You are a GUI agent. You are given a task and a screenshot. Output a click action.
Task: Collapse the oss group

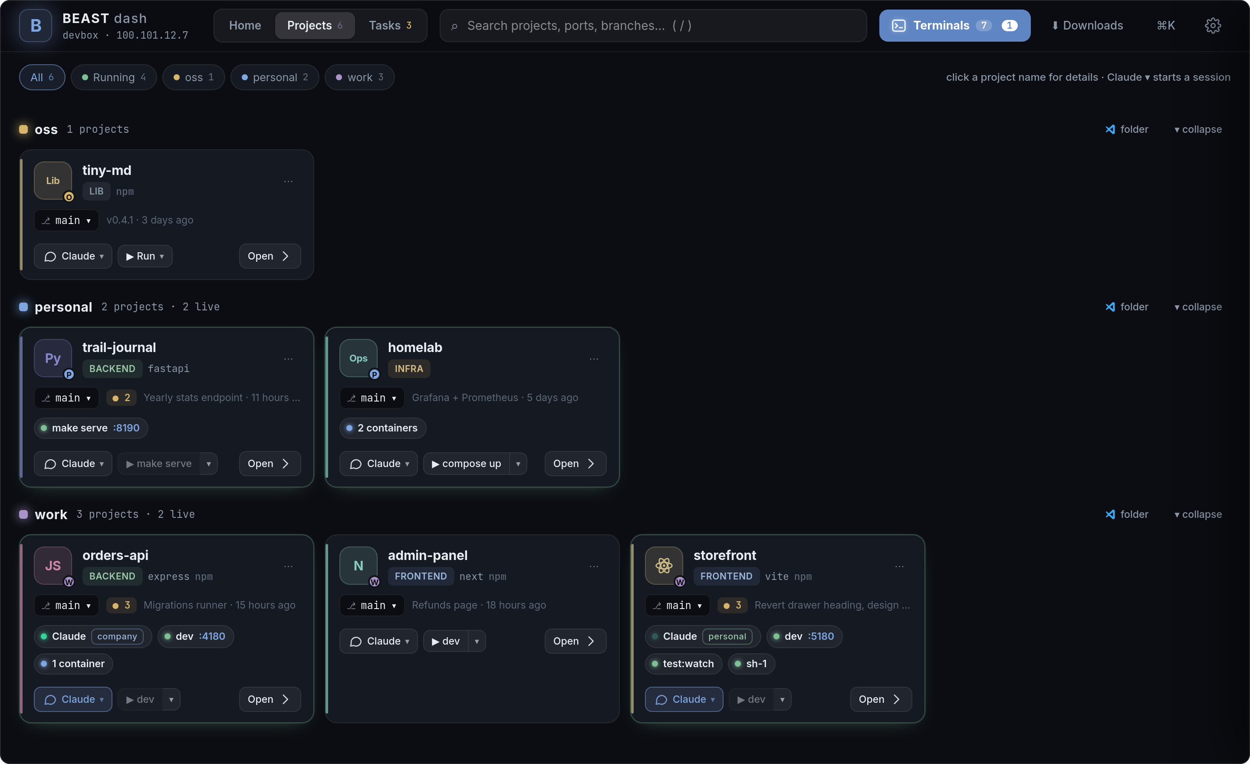click(x=1198, y=129)
